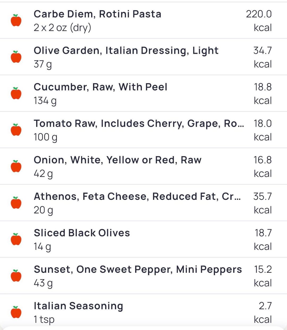The height and width of the screenshot is (330, 287).
Task: Select the apple icon for Cucumber entry
Action: 16,93
